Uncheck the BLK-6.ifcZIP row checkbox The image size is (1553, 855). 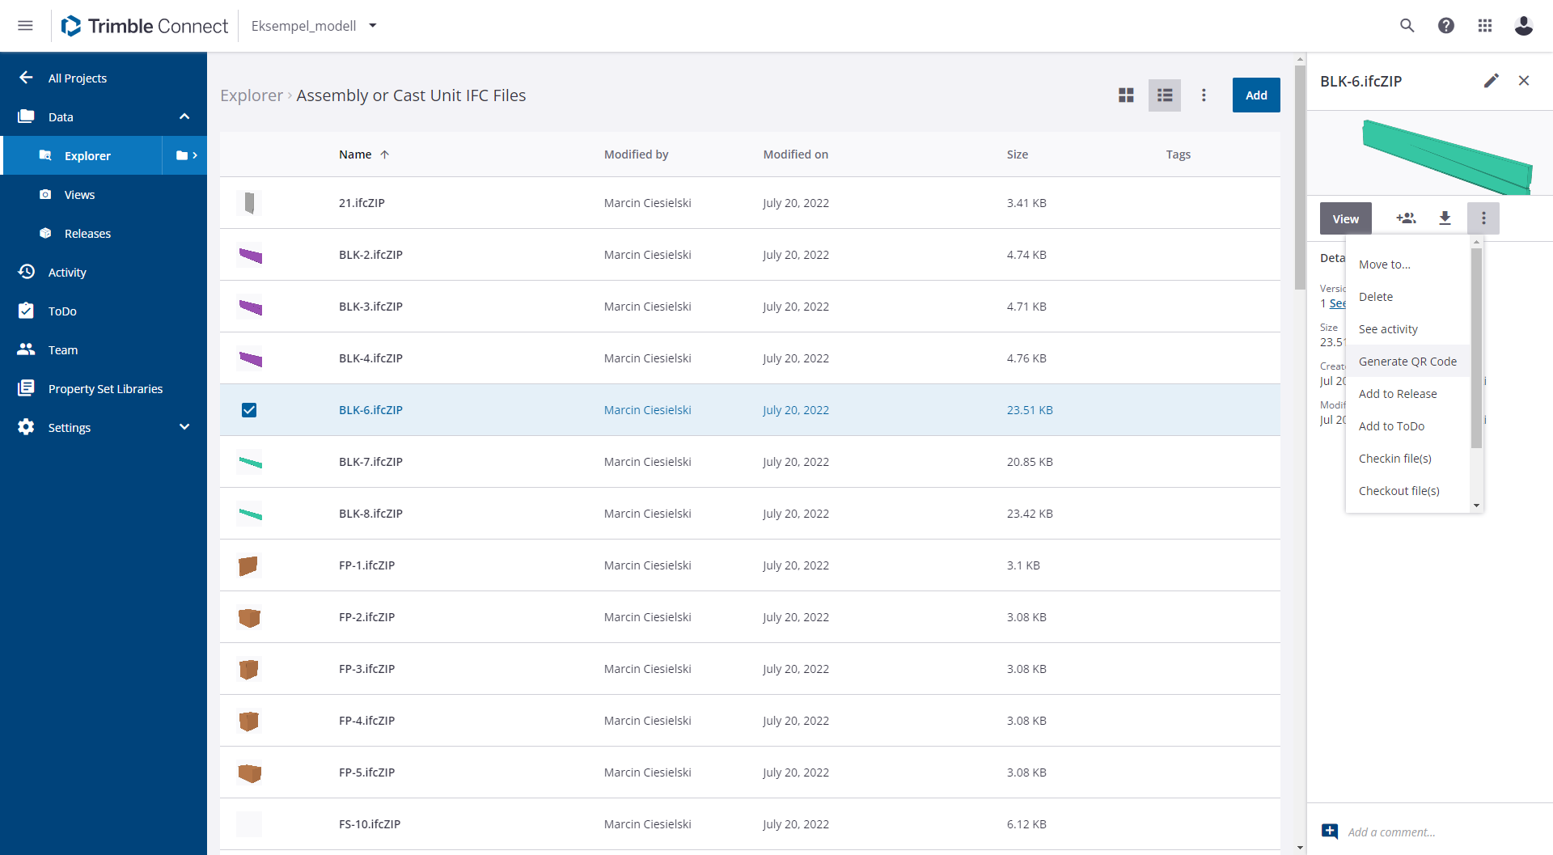point(249,410)
